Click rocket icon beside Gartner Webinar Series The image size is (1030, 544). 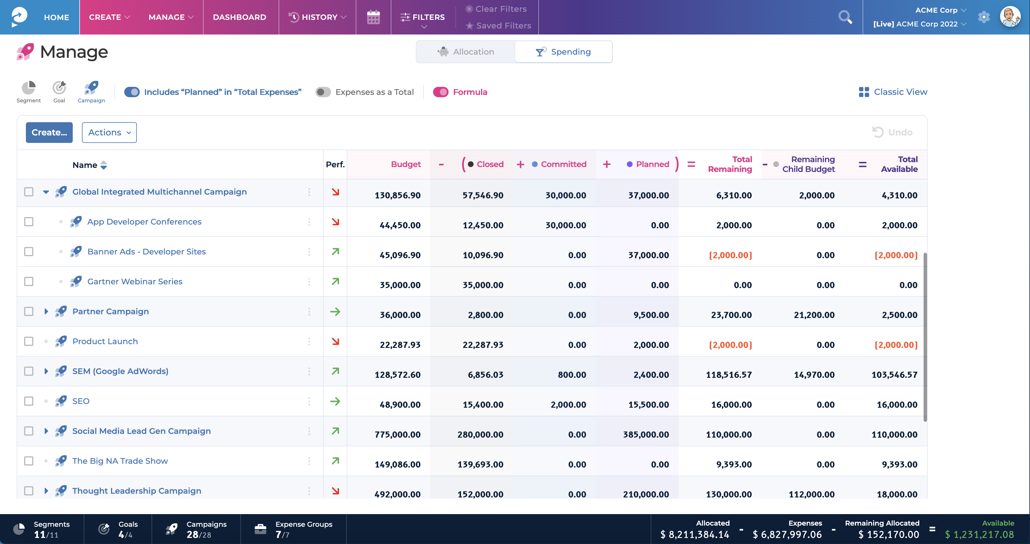coord(76,281)
